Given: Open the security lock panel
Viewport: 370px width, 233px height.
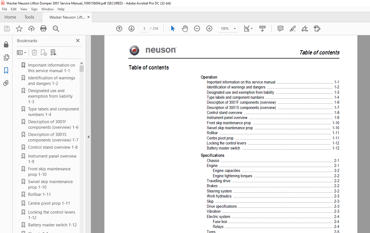Looking at the screenshot, I should click(x=6, y=44).
